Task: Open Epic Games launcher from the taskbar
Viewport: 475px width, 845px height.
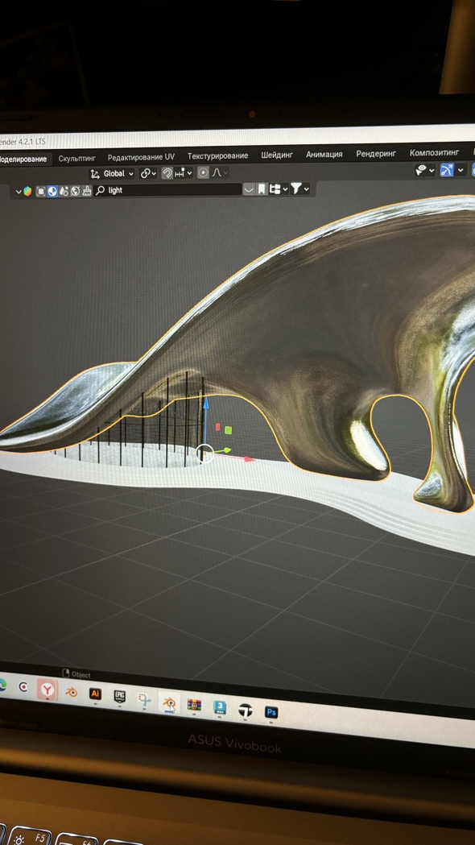Action: click(120, 696)
